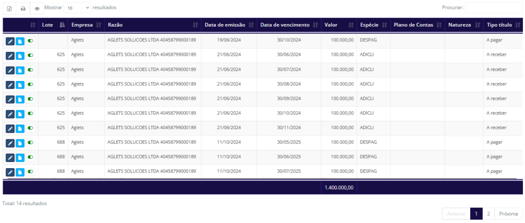Open the Mostrar results-per-page dropdown

click(x=77, y=8)
